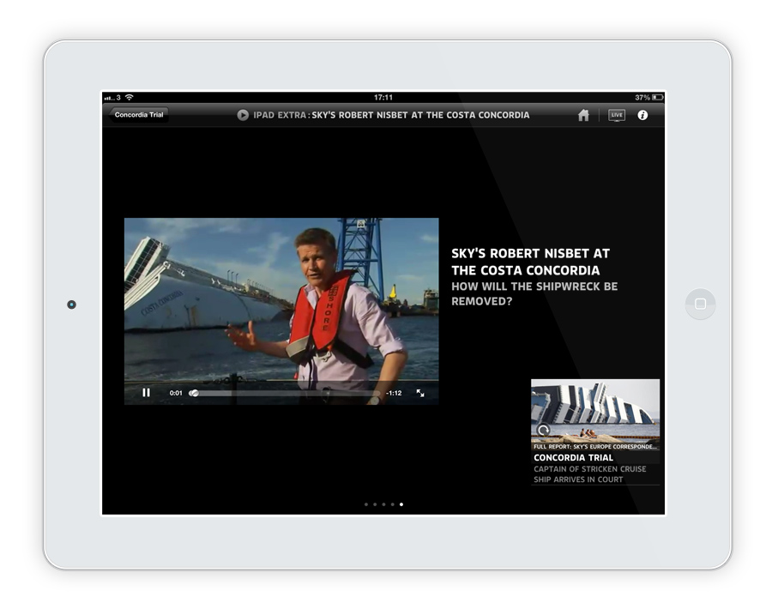This screenshot has width=772, height=609.
Task: Click the headline SKY'S ROBERT NISBET AT THE COSTA CONCORDIA
Action: tap(530, 262)
